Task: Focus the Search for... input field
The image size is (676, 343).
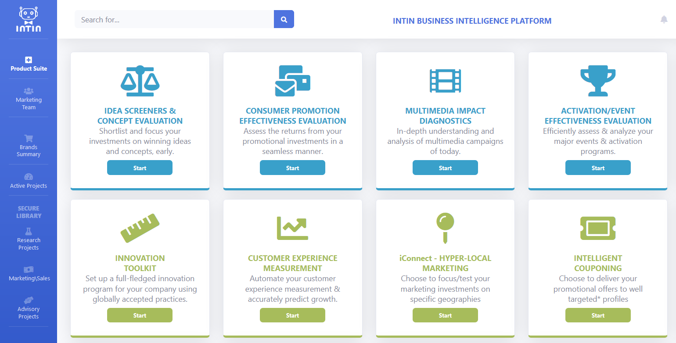Action: coord(174,19)
